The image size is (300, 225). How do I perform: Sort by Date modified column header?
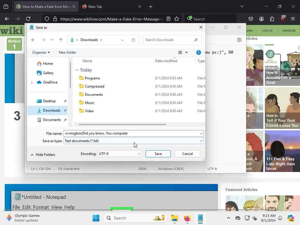pos(166,61)
